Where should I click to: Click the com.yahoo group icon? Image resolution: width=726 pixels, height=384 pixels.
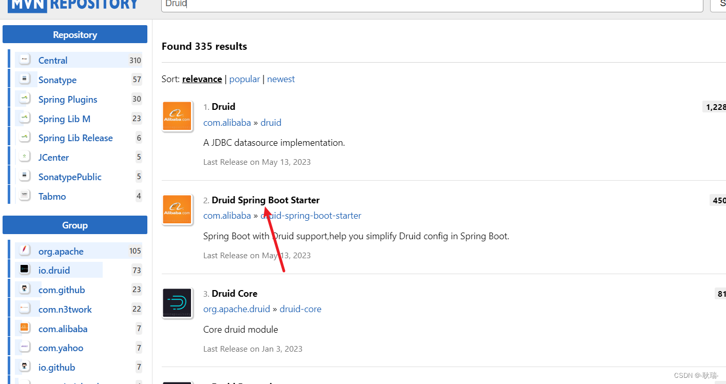click(24, 348)
